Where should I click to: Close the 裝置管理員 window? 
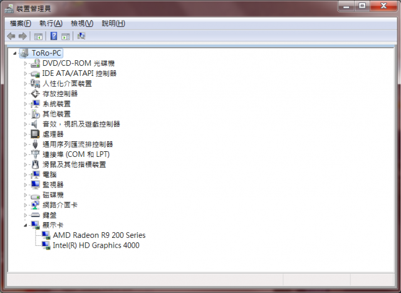pyautogui.click(x=383, y=6)
